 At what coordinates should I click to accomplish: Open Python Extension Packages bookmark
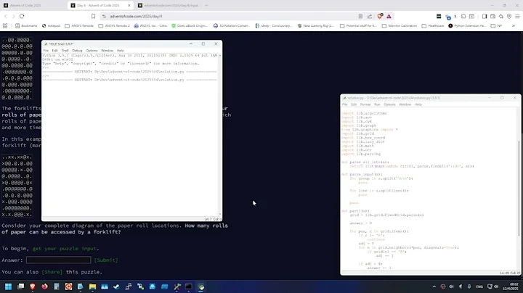pos(467,25)
